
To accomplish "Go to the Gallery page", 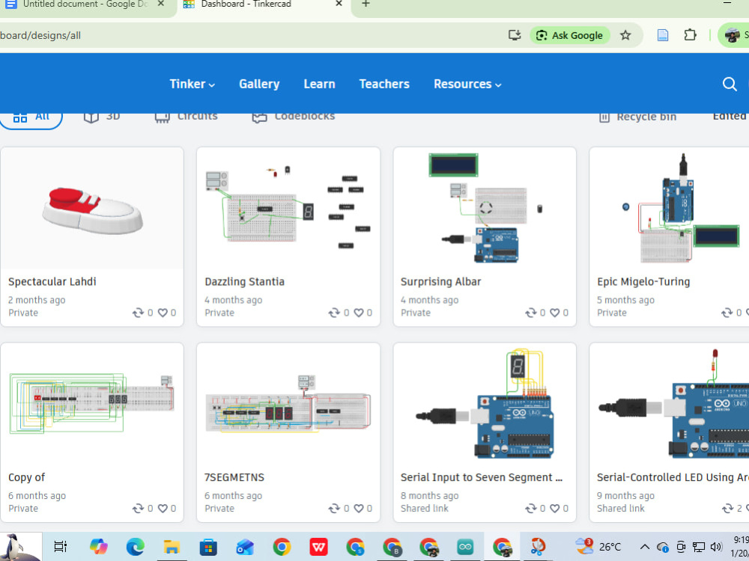I will 259,84.
